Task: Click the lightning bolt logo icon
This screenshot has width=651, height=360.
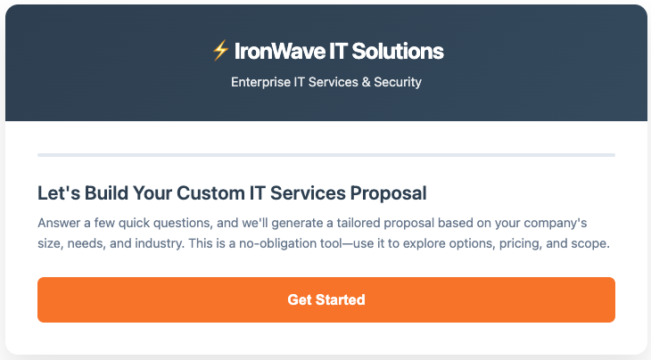Action: pos(220,51)
